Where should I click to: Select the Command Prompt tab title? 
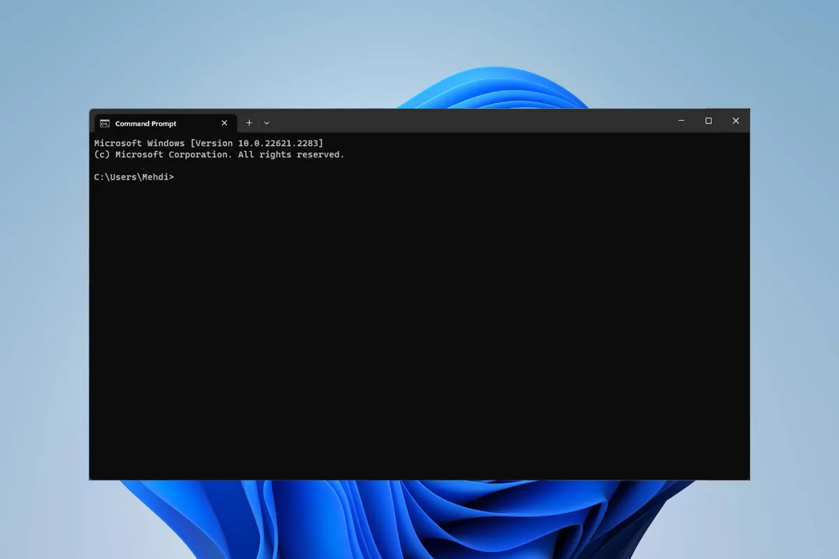tap(145, 124)
